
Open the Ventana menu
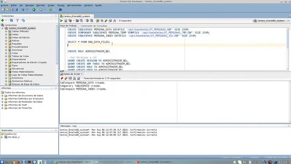click(88, 5)
